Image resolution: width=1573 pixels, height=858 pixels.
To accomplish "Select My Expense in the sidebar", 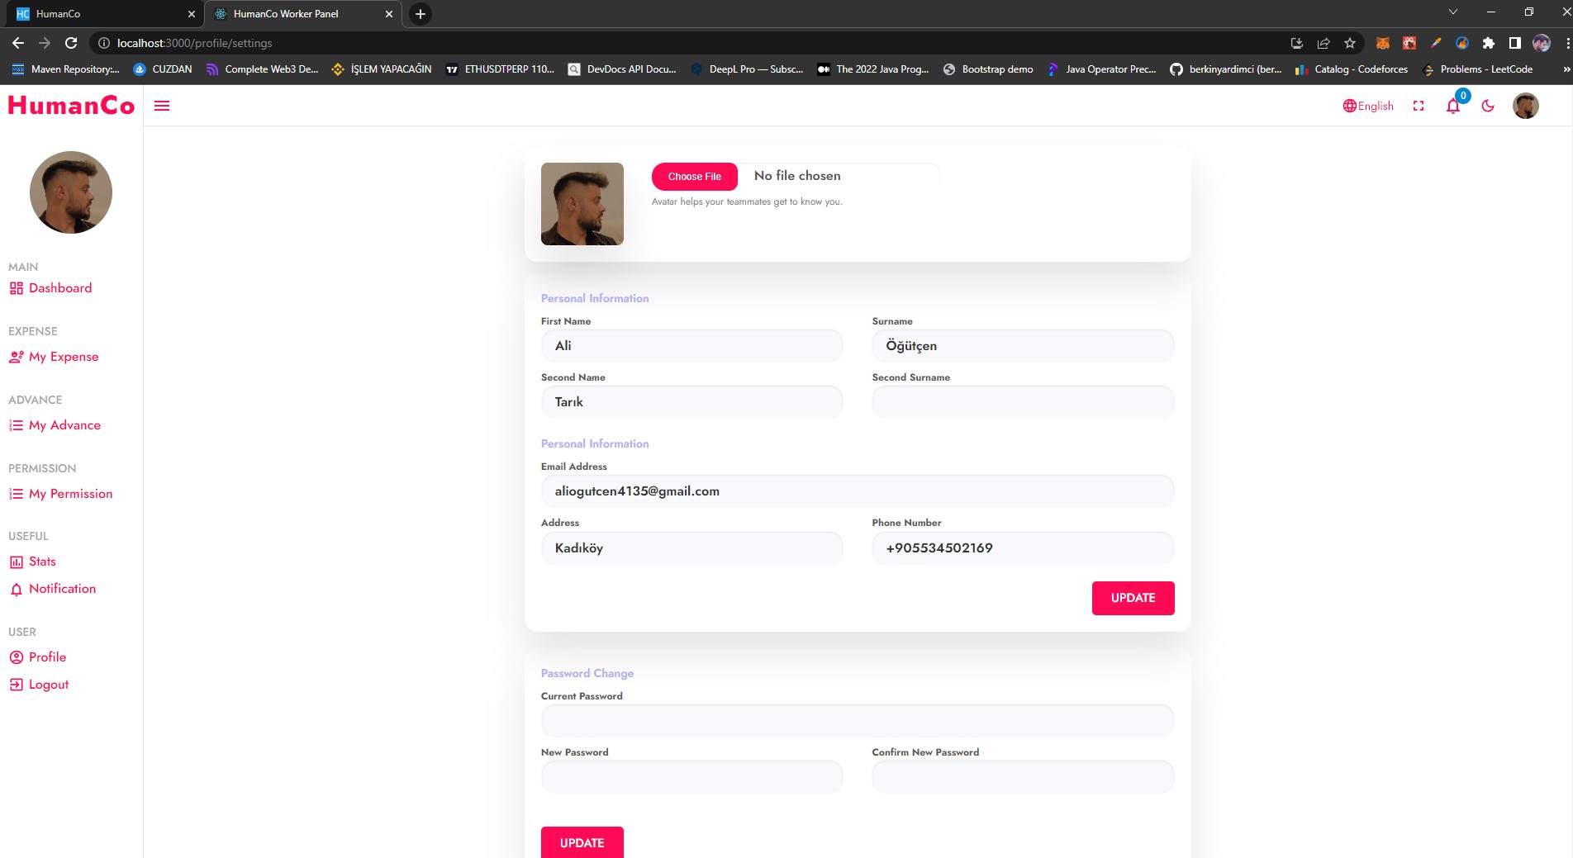I will tap(63, 356).
